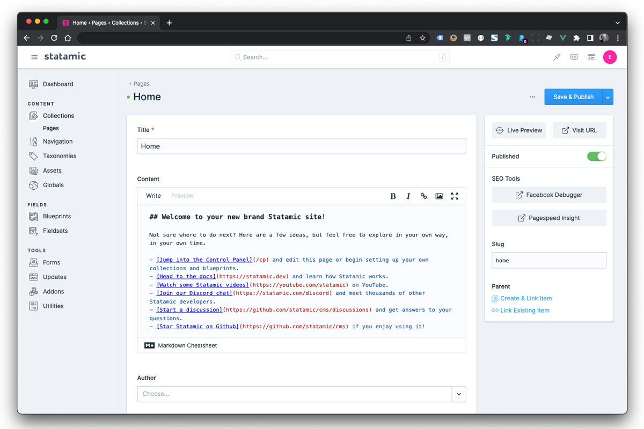
Task: Click the Visit URL button
Action: [x=580, y=130]
